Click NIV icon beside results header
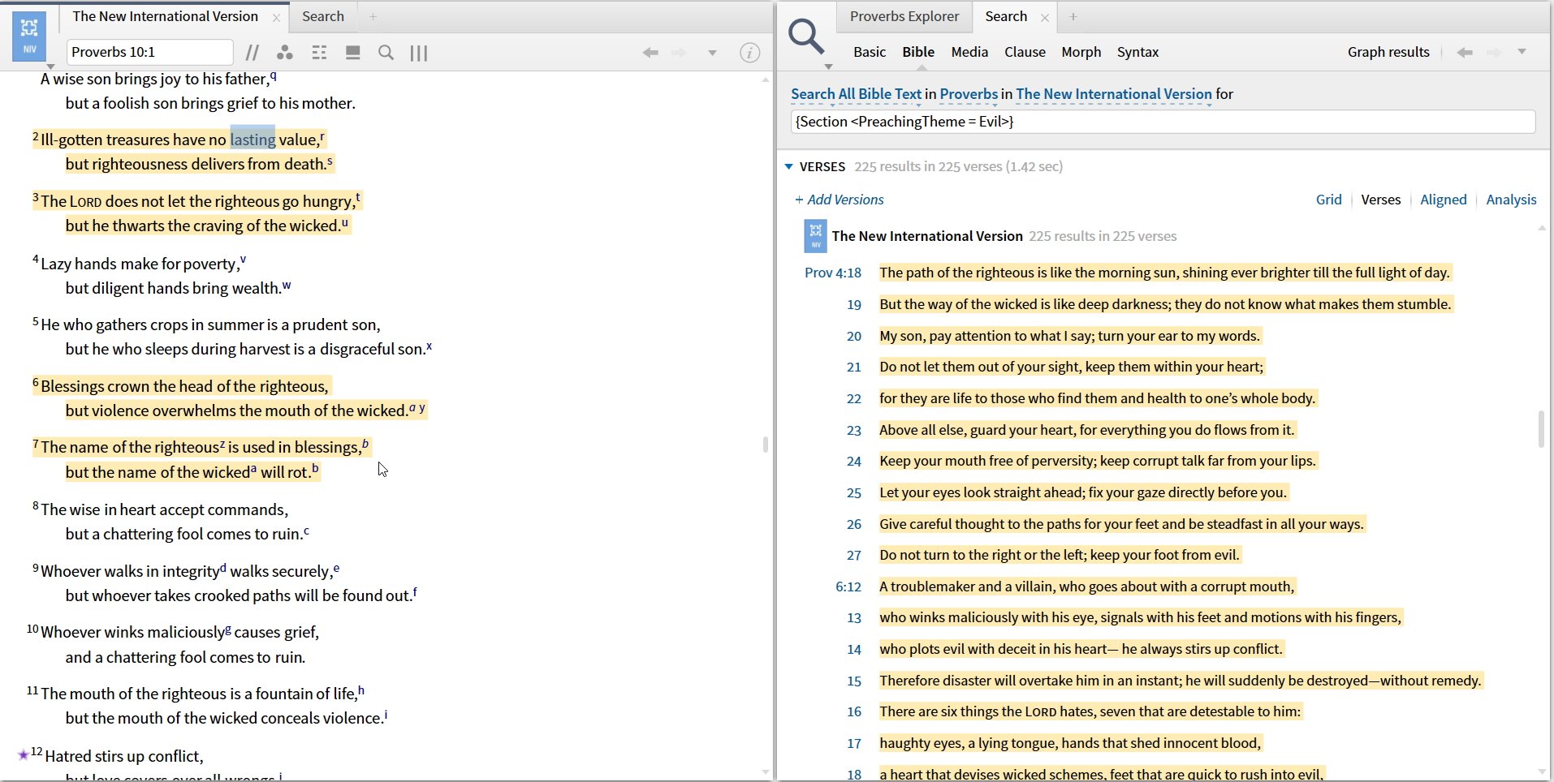 [815, 236]
